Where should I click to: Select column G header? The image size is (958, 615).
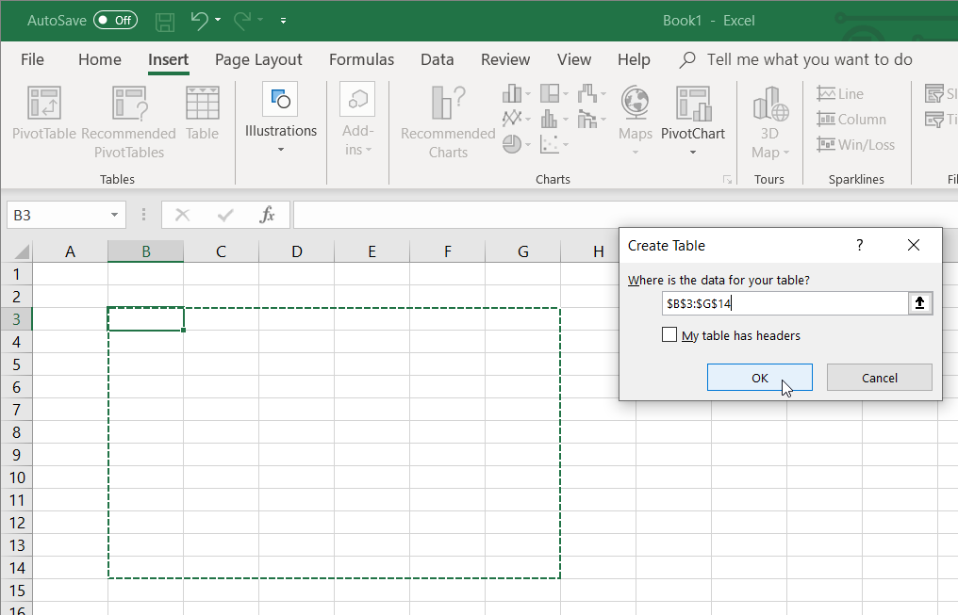[x=523, y=251]
